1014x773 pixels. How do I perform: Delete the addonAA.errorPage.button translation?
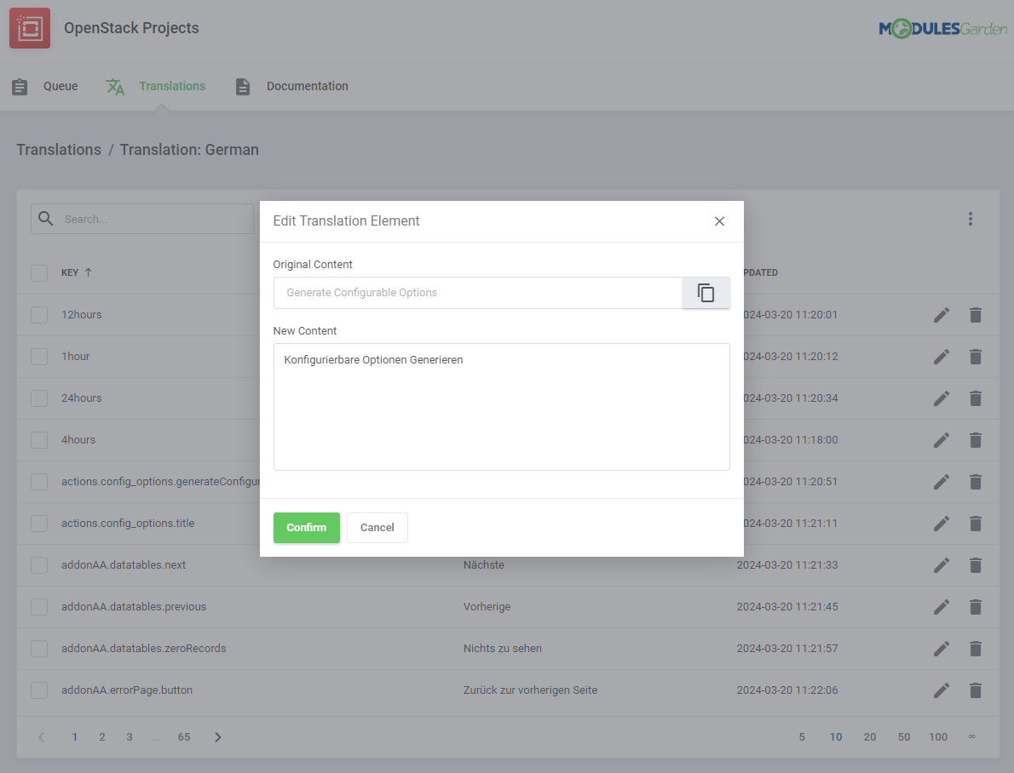975,690
